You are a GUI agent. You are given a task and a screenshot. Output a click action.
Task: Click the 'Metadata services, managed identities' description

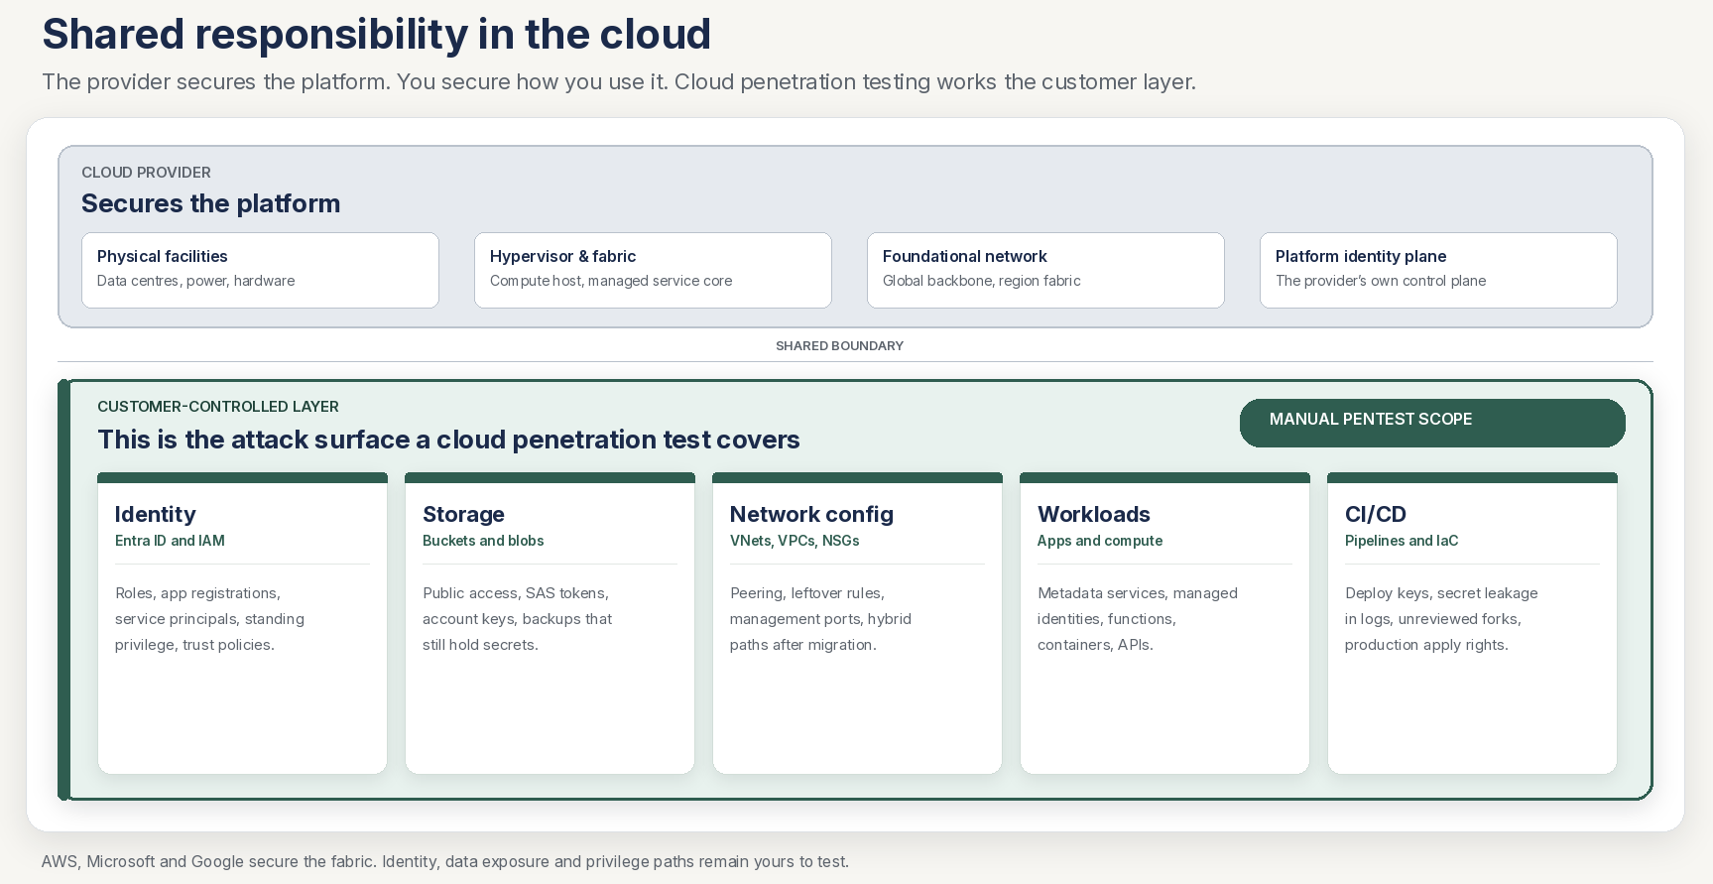click(x=1138, y=619)
